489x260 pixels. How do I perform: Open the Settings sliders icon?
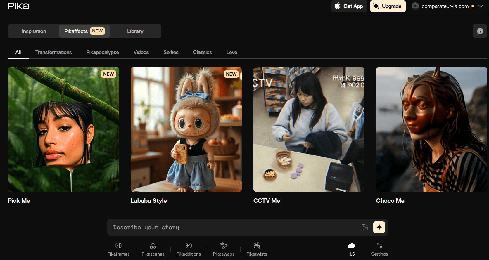tap(379, 246)
